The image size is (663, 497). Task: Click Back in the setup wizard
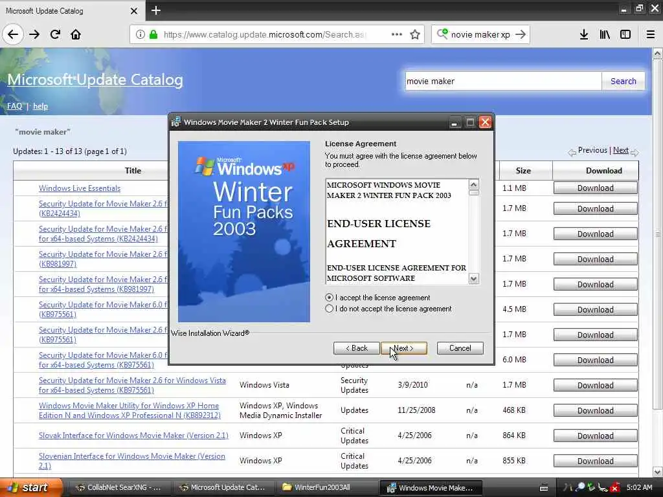click(357, 348)
